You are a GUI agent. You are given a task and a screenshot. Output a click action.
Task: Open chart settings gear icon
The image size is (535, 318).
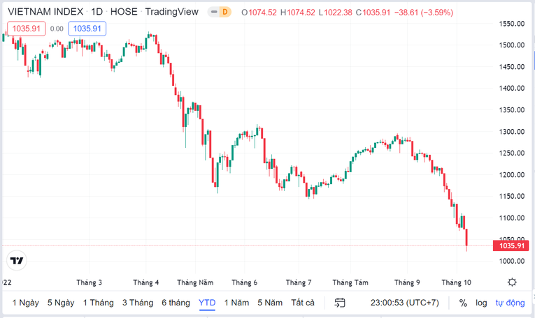[513, 282]
